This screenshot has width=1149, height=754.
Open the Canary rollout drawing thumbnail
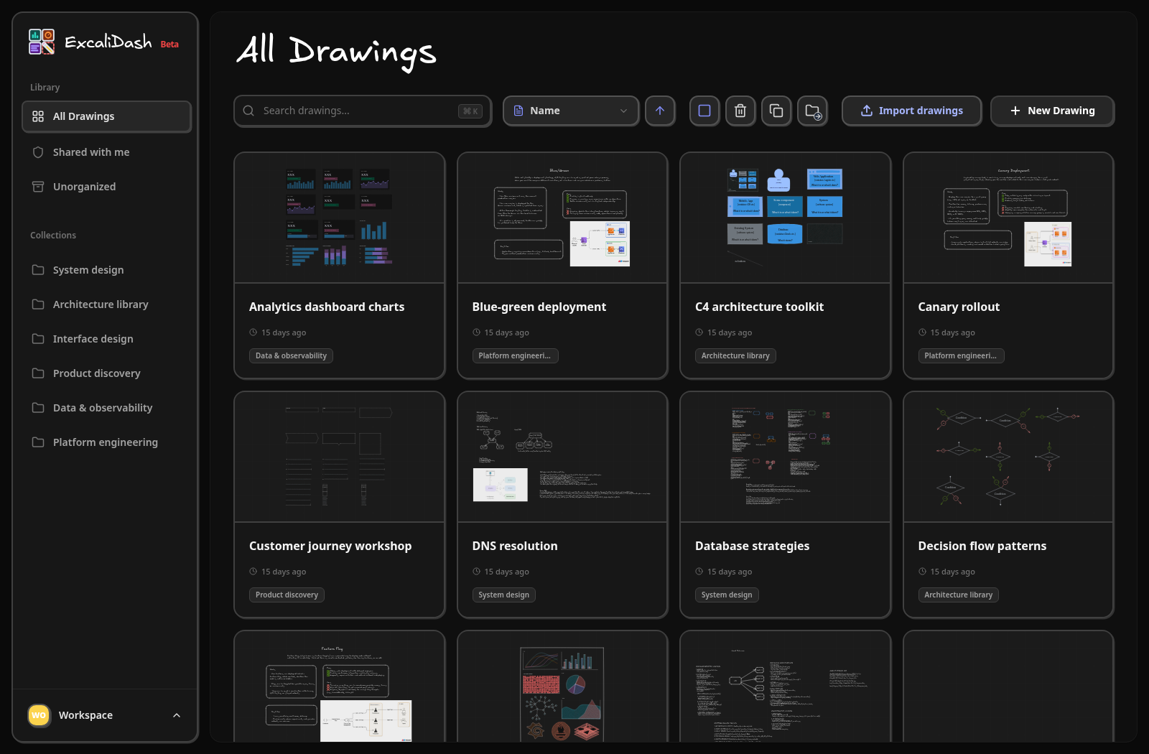[1008, 218]
